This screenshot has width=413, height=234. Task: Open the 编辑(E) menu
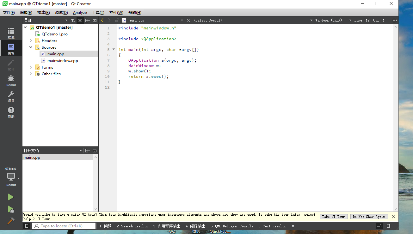[26, 13]
